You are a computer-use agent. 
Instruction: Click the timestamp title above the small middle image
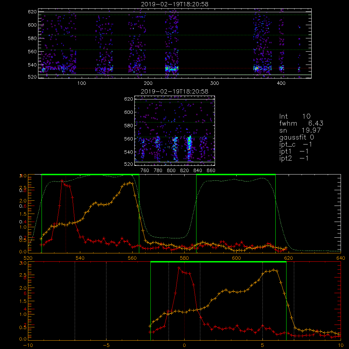coord(175,91)
